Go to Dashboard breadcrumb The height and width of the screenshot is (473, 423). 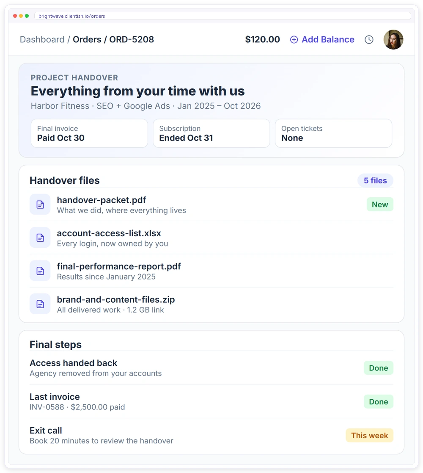pos(42,39)
